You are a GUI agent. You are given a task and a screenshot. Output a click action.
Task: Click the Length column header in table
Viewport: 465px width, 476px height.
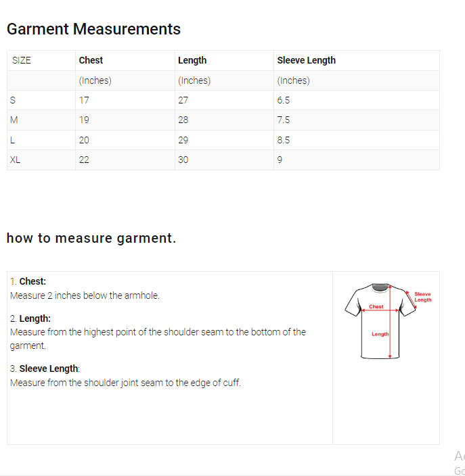[192, 60]
